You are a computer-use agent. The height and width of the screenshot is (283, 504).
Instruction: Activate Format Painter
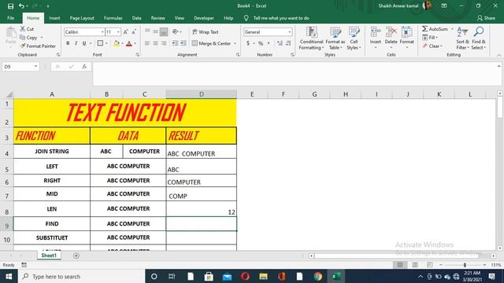click(x=38, y=46)
